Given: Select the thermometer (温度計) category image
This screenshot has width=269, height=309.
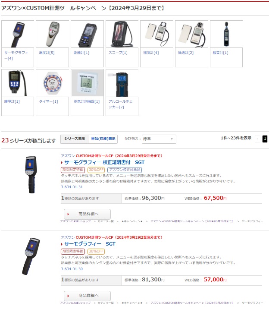Looking at the screenshot, I should click(x=52, y=34).
